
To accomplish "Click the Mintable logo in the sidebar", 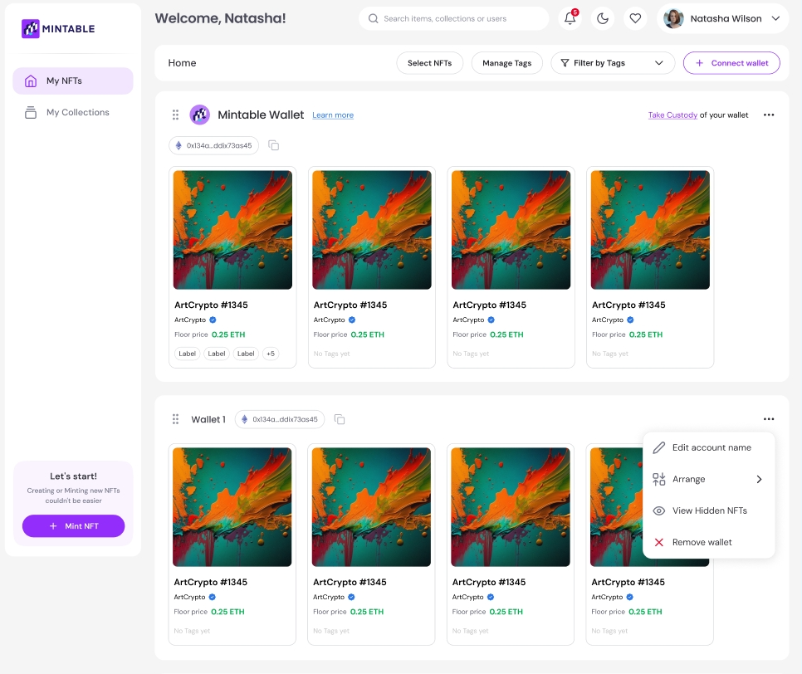I will point(58,29).
